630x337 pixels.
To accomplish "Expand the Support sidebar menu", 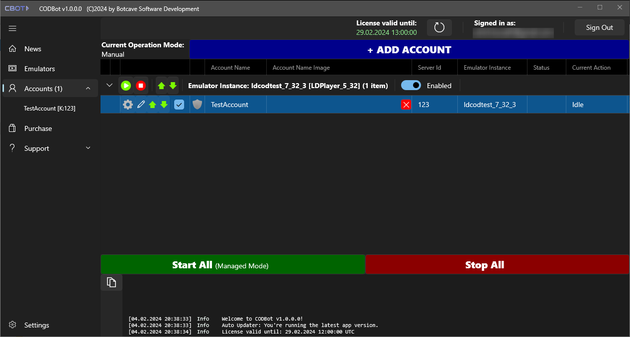I will click(x=88, y=148).
